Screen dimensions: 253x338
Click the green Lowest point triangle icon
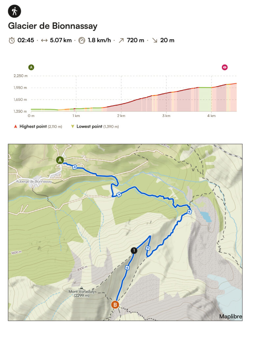[x=73, y=126]
